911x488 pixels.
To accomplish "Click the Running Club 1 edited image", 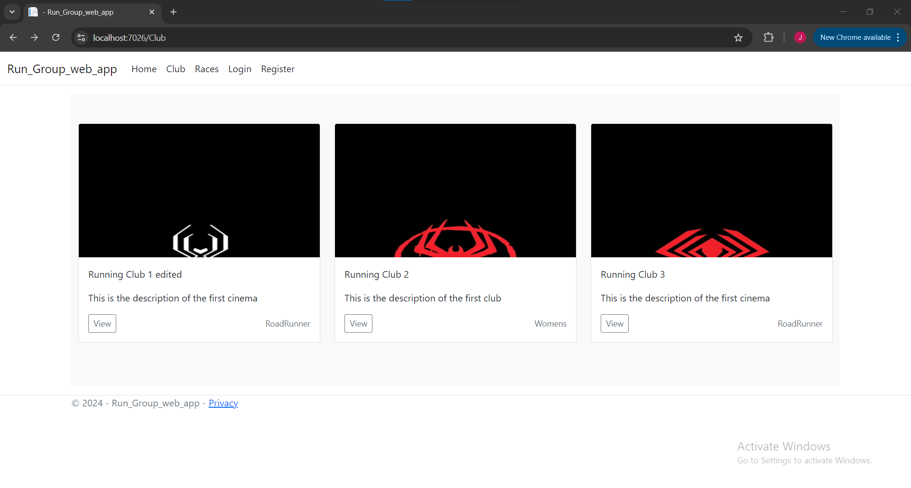I will click(199, 190).
